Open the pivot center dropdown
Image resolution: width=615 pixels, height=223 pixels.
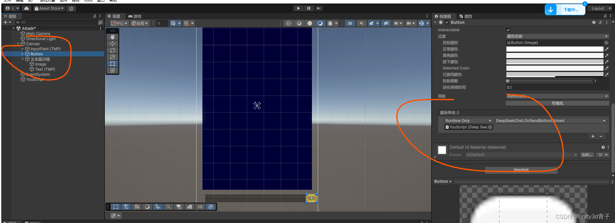tap(119, 23)
